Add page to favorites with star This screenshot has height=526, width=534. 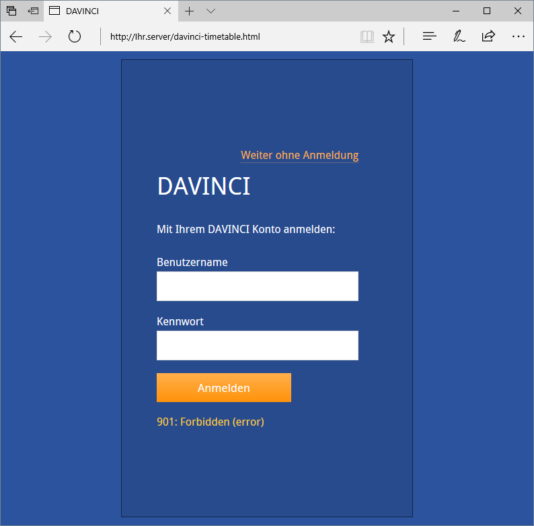pos(389,36)
